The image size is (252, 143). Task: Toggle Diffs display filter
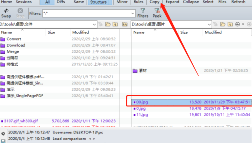click(61, 2)
